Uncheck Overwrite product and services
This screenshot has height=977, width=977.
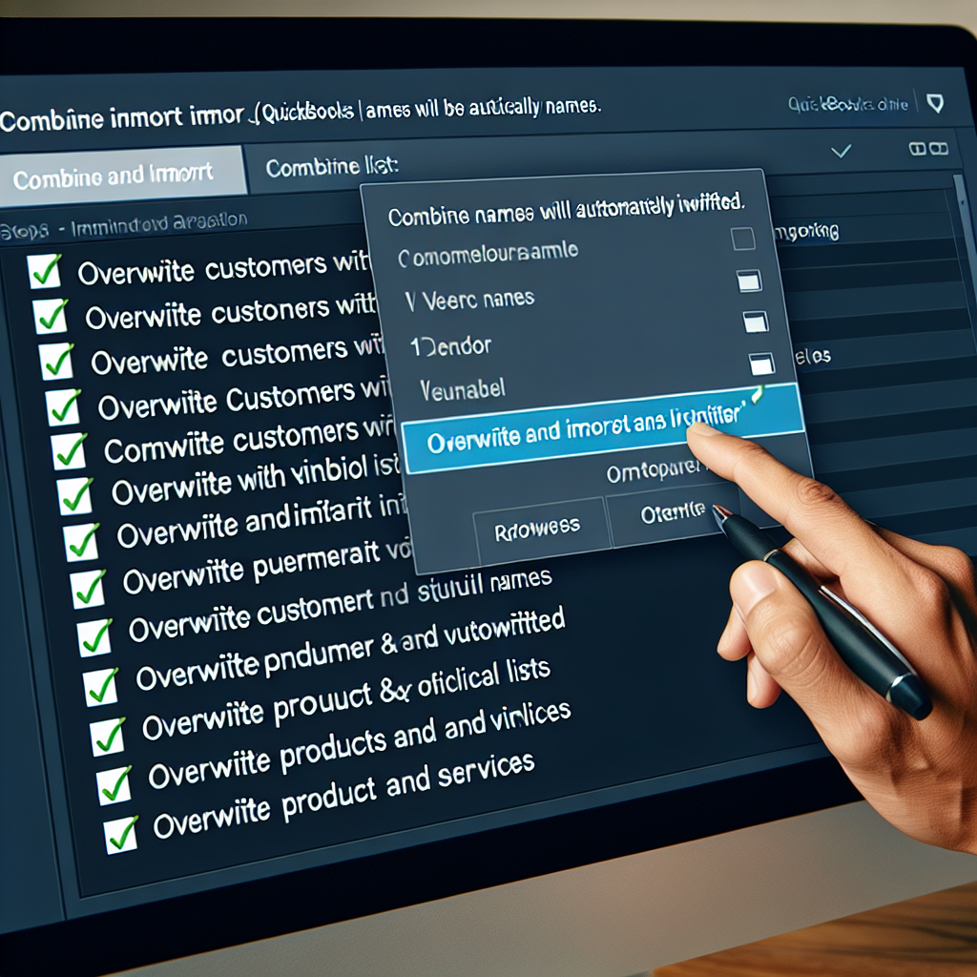point(121,831)
